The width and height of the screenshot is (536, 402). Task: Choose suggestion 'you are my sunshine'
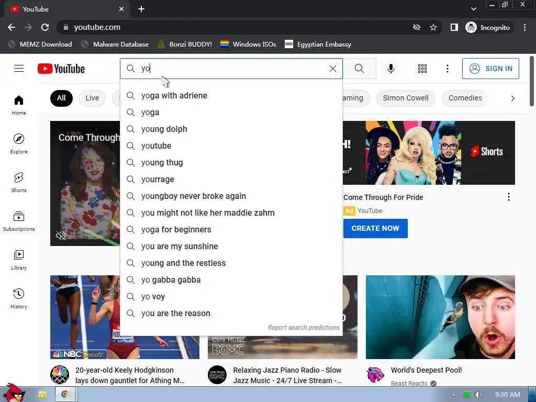pos(231,246)
